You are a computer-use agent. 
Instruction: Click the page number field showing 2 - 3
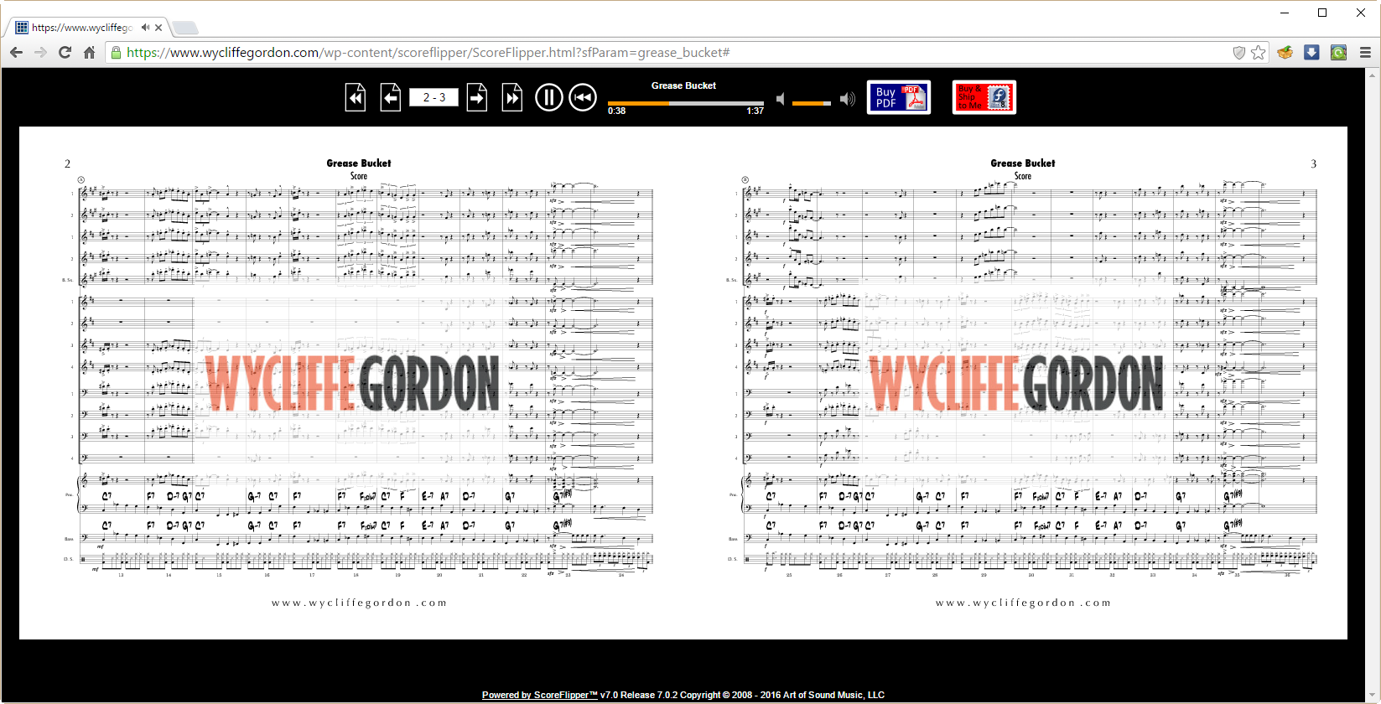pos(434,97)
